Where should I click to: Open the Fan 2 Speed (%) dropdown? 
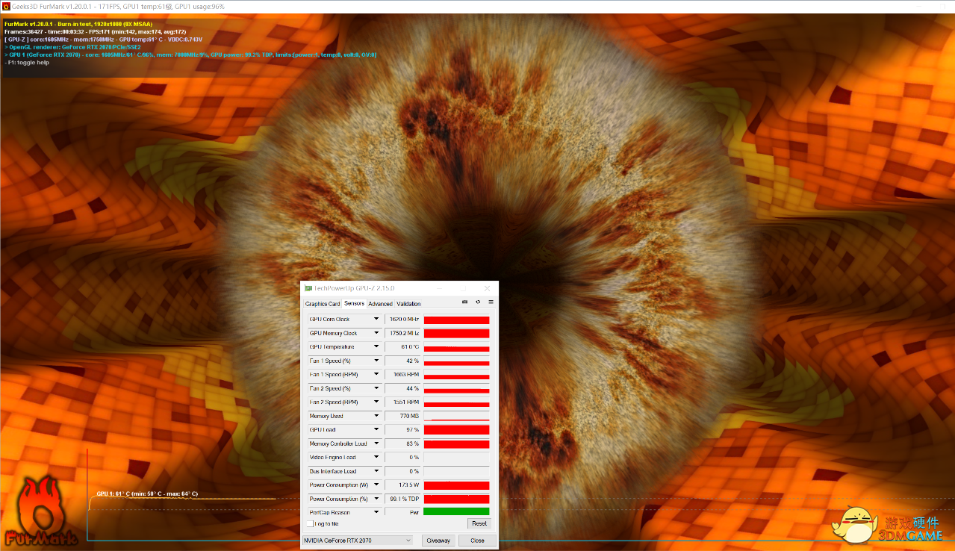tap(376, 388)
